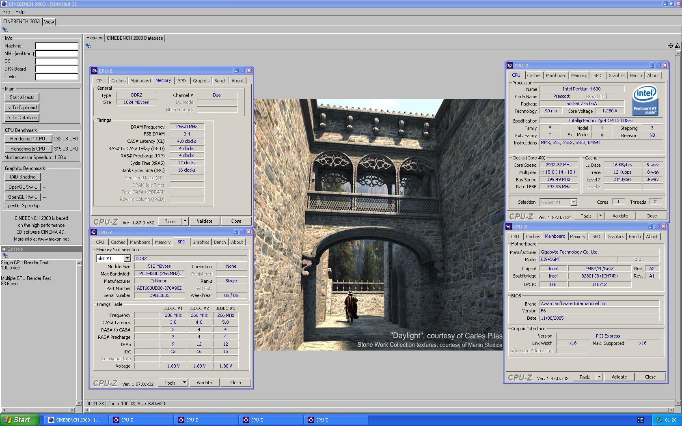The height and width of the screenshot is (426, 682).
Task: Click the pin icon below Pictures tab
Action: point(88,46)
